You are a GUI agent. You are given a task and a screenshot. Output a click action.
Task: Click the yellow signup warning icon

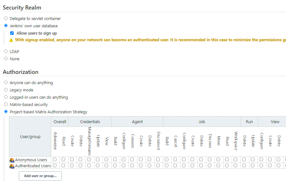11,40
